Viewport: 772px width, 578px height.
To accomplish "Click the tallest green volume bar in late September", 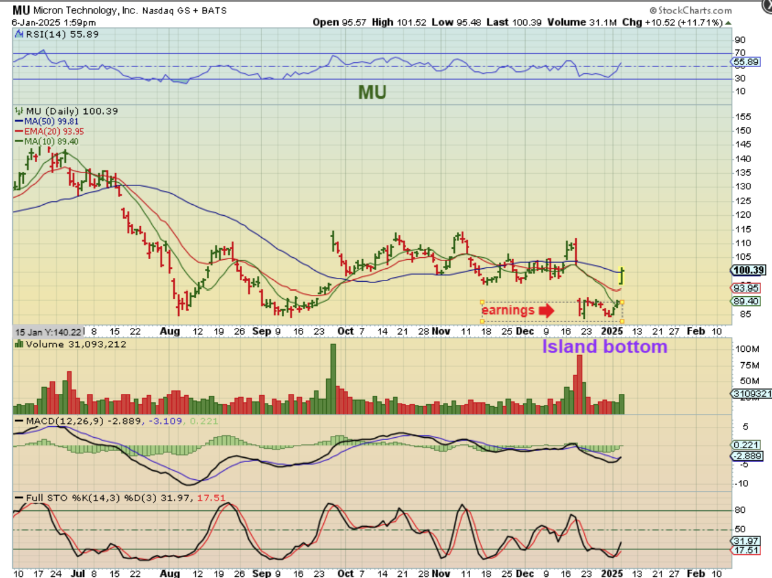I will coord(333,379).
